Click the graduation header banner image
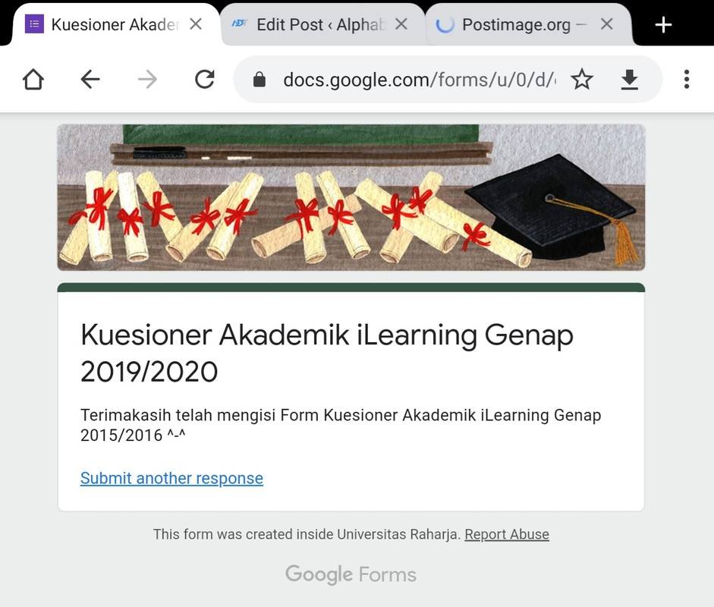Viewport: 714px width, 607px height. point(351,197)
